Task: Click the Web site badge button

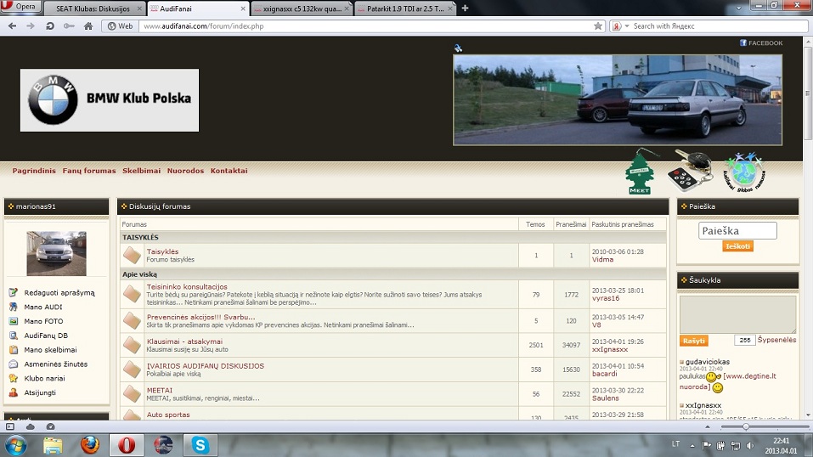Action: (120, 26)
